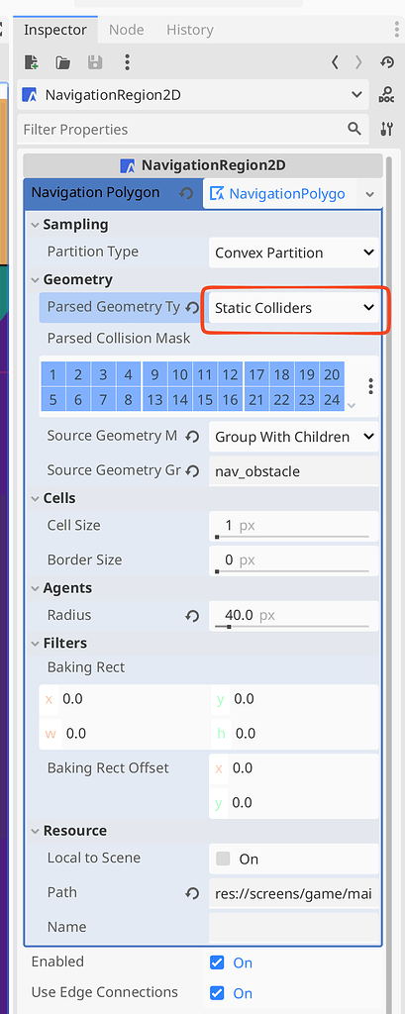Revert the resource Path property

192,894
